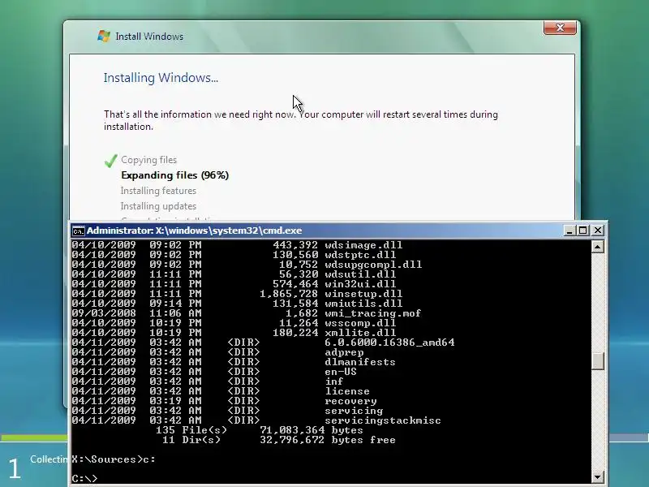Image resolution: width=649 pixels, height=487 pixels.
Task: Close the cmd.exe command prompt window
Action: point(598,231)
